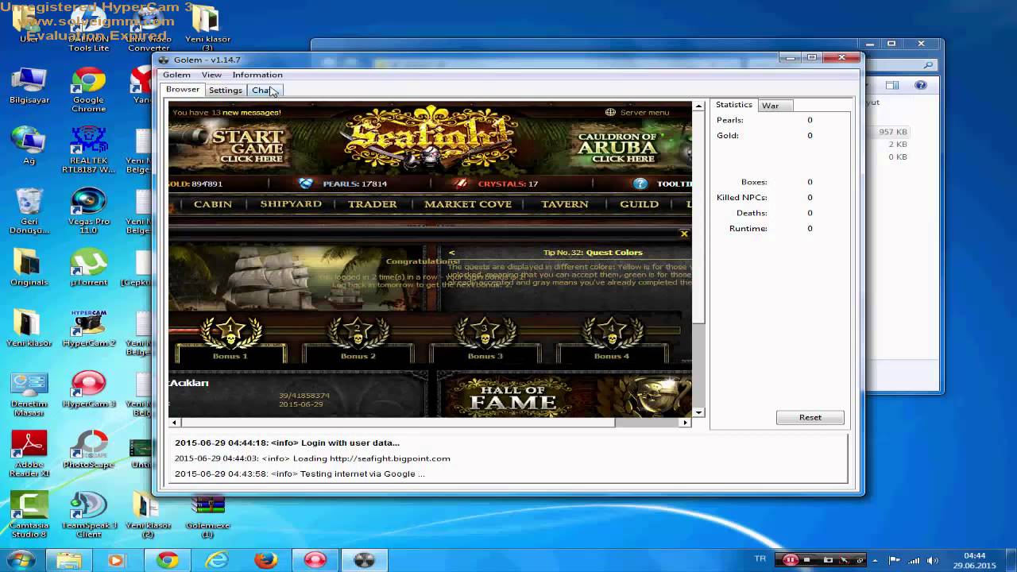Open the Adobe Reader XI shortcut
Viewport: 1017px width, 572px height.
coord(29,454)
